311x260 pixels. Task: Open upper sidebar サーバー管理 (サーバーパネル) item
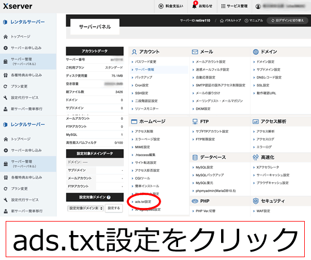coord(28,62)
